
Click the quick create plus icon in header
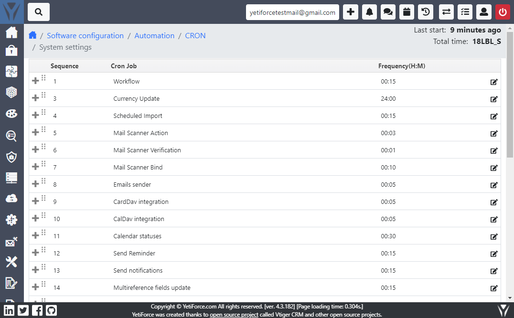pyautogui.click(x=351, y=12)
